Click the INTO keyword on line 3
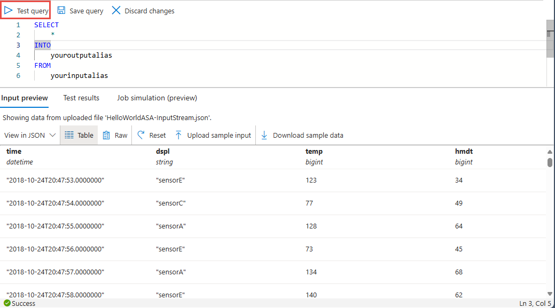 point(43,45)
